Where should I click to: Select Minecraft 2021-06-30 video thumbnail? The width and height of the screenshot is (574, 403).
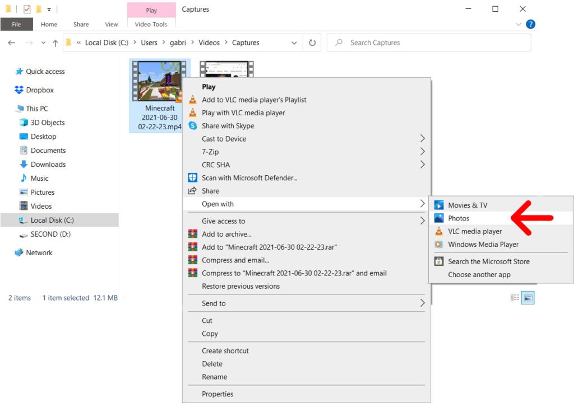pos(160,96)
